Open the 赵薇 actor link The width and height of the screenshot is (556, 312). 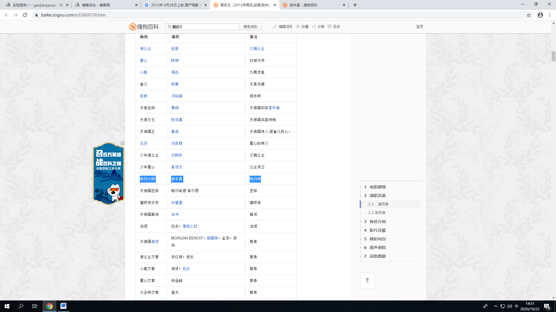[175, 49]
